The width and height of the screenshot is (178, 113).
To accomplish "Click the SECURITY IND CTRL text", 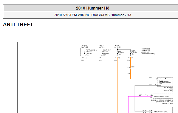I will [x=161, y=112].
